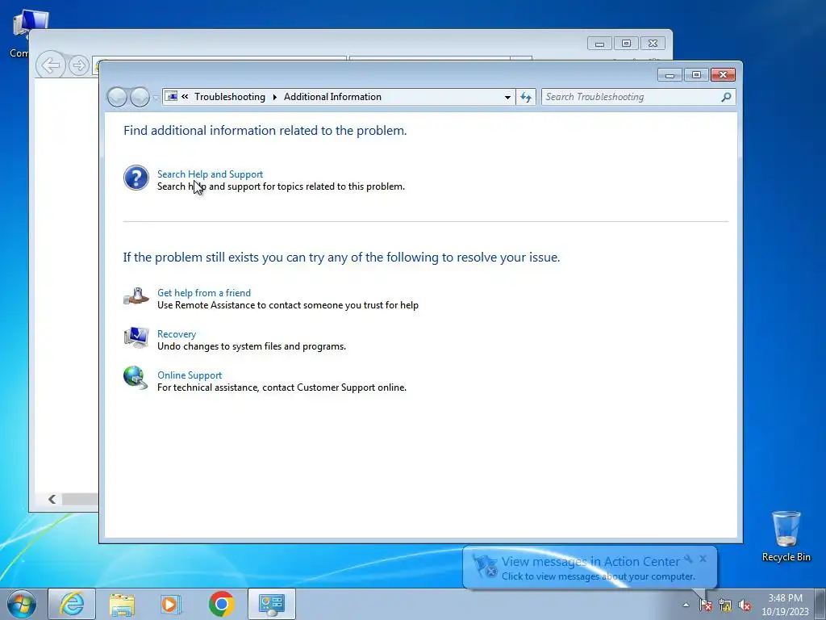Click the muted volume tray icon
The width and height of the screenshot is (826, 620).
pos(745,605)
